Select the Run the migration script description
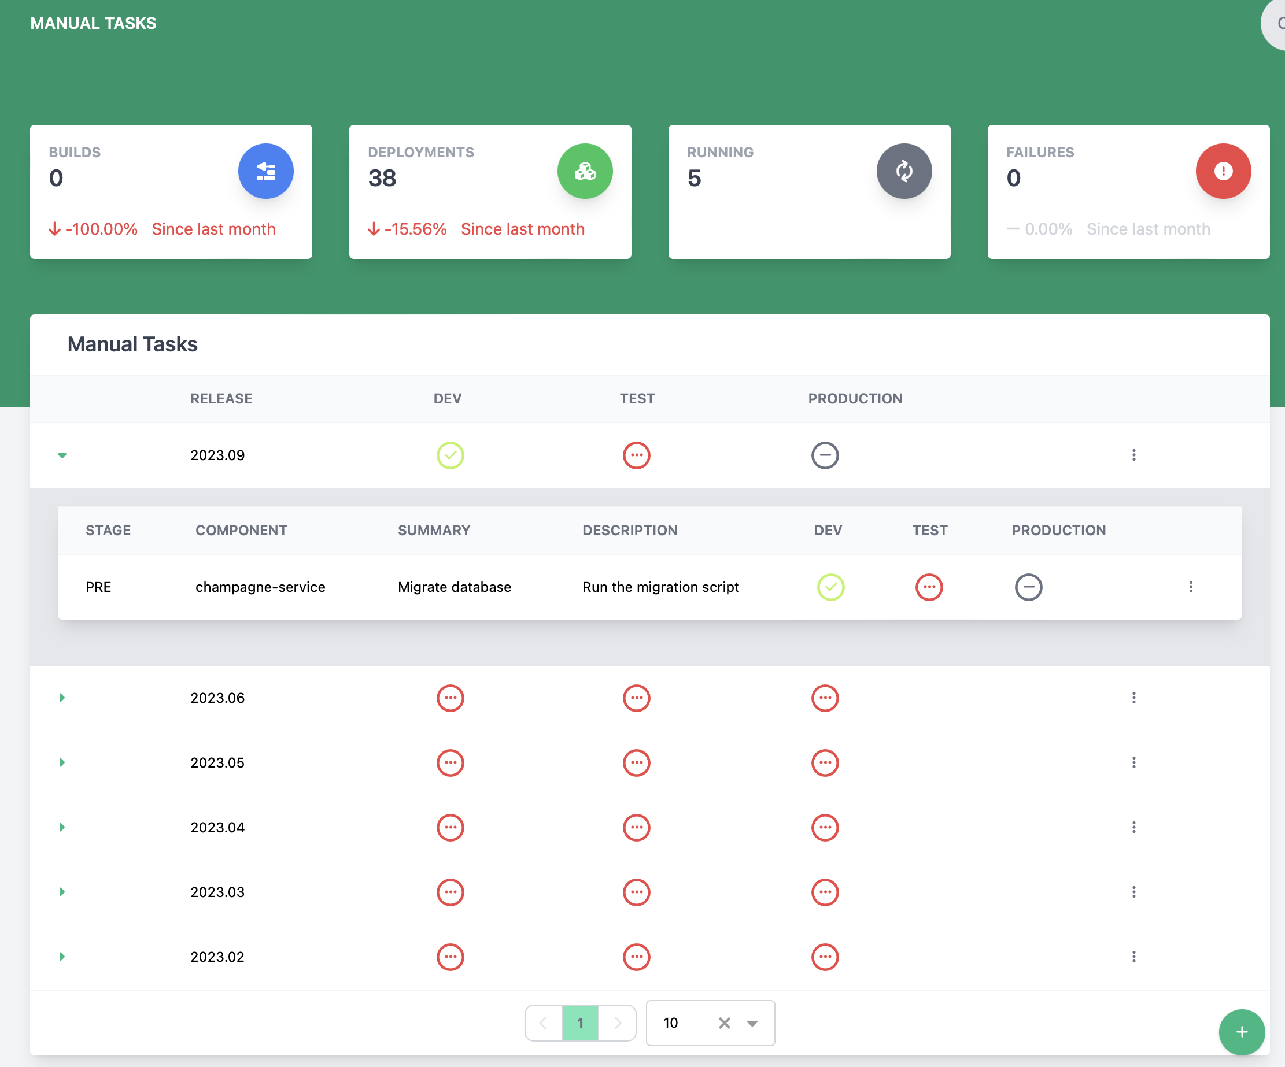 (660, 587)
